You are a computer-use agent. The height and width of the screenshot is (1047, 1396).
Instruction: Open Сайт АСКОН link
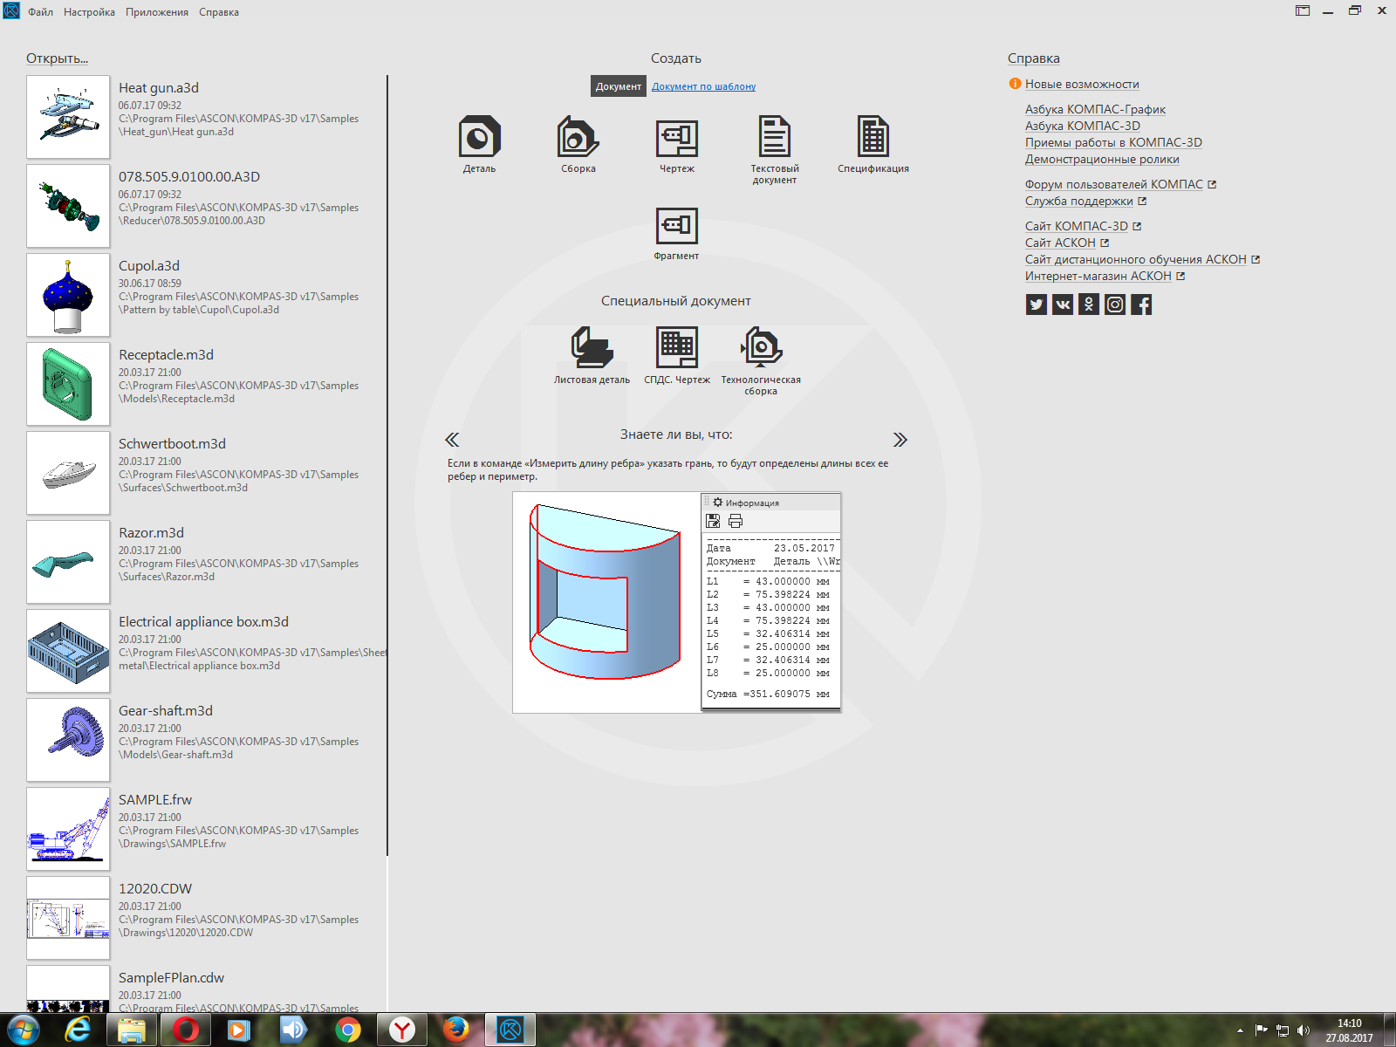(x=1060, y=243)
